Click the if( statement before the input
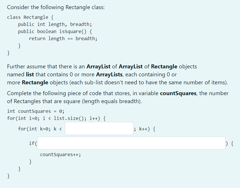The height and width of the screenshot is (188, 240). tap(33, 143)
